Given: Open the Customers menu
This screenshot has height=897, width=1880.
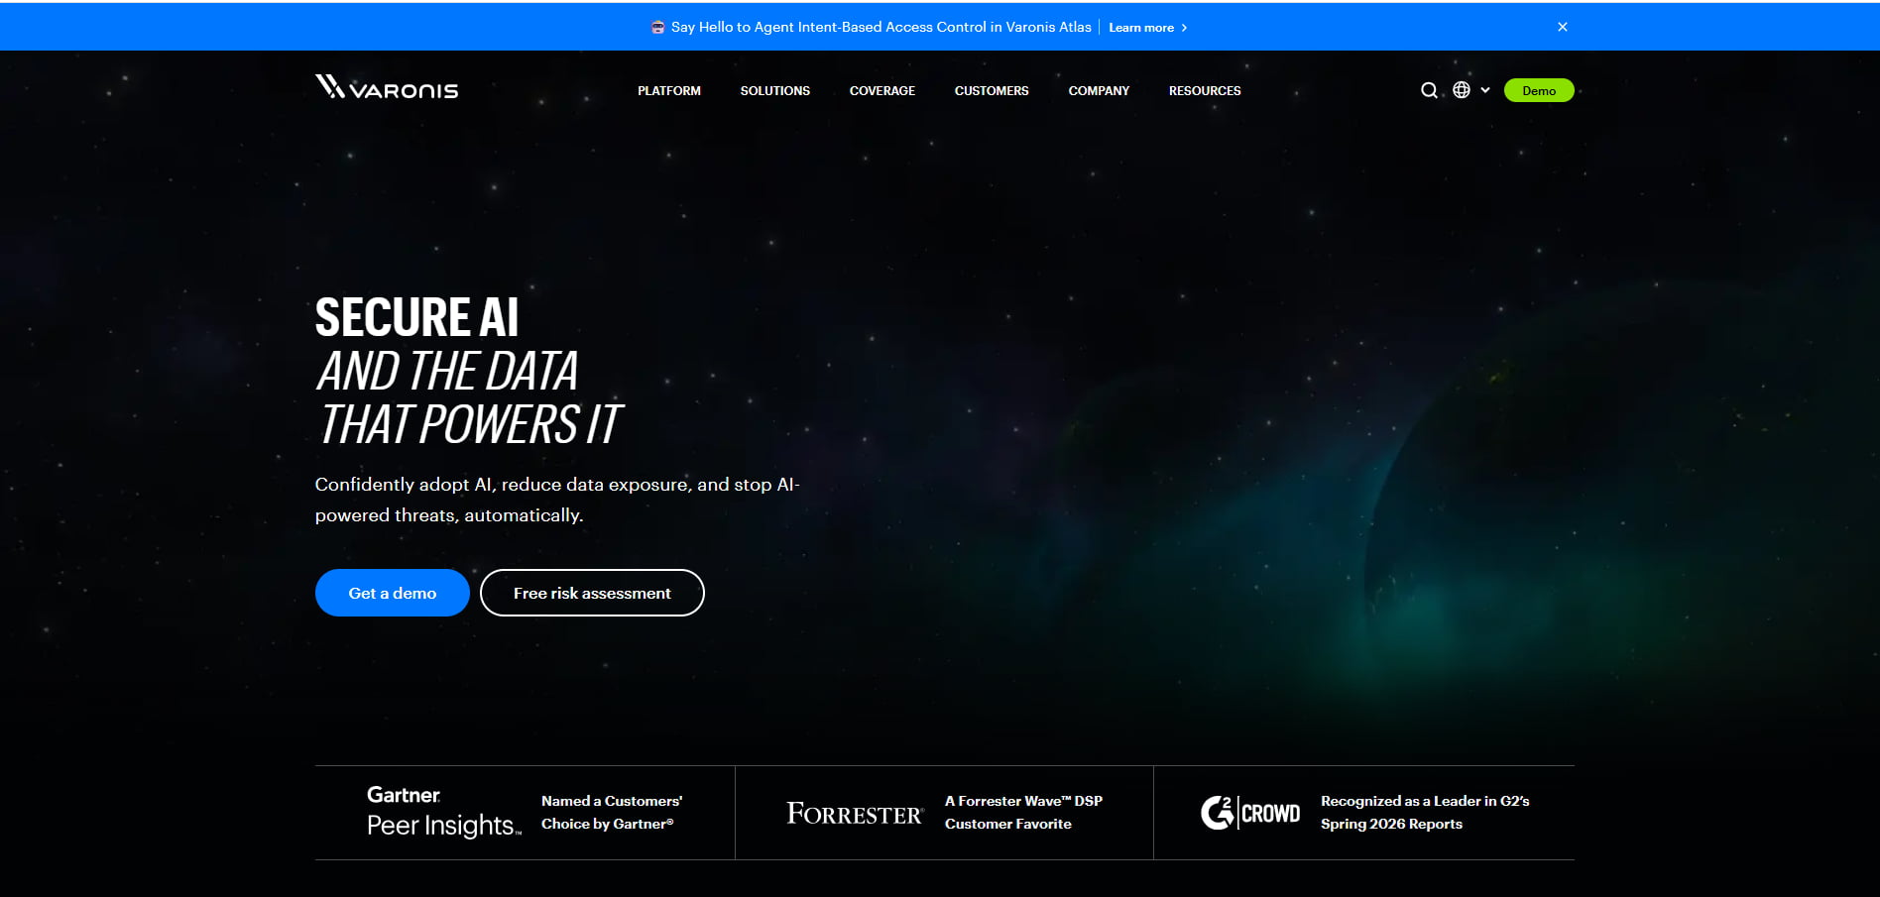Looking at the screenshot, I should click(992, 90).
